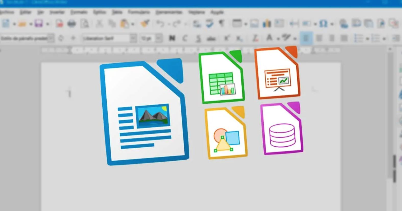This screenshot has width=402, height=211.
Task: Open the font size dropdown arrow
Action: (159, 38)
